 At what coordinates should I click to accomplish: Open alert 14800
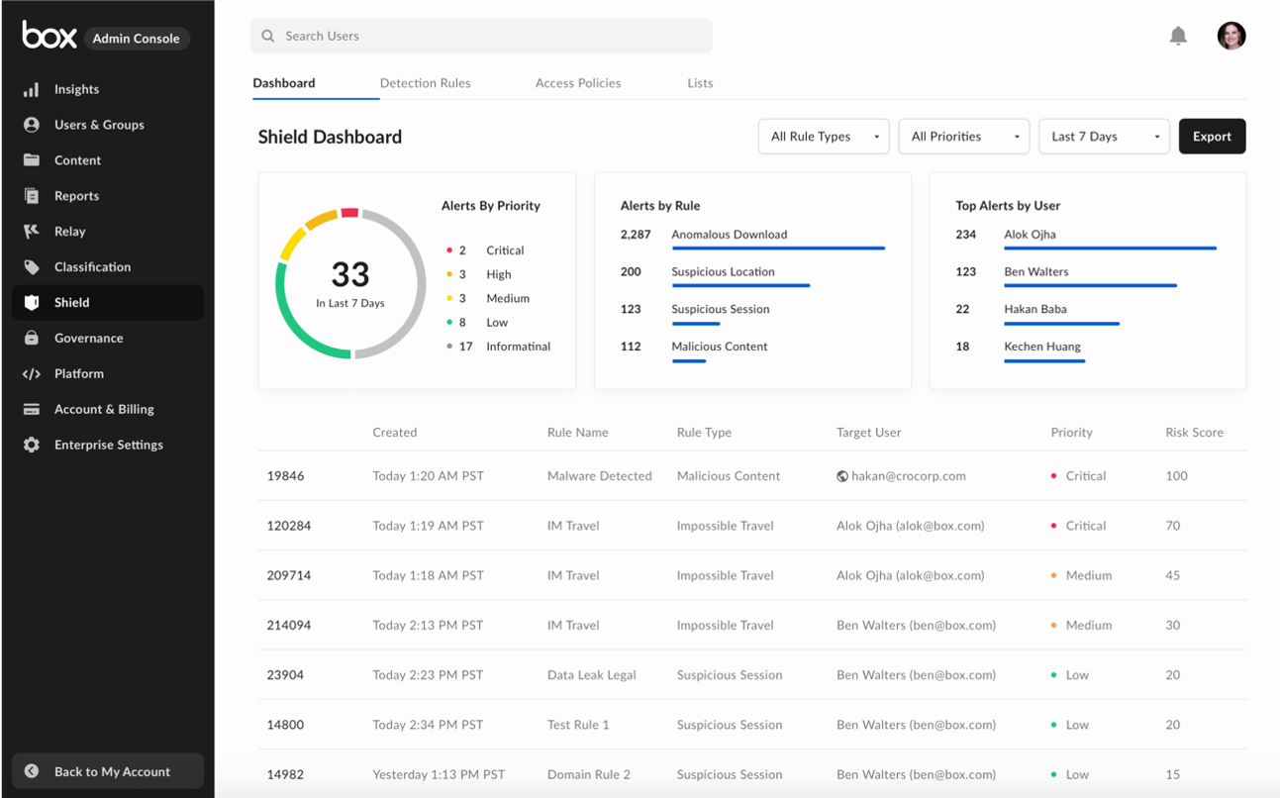pos(285,725)
